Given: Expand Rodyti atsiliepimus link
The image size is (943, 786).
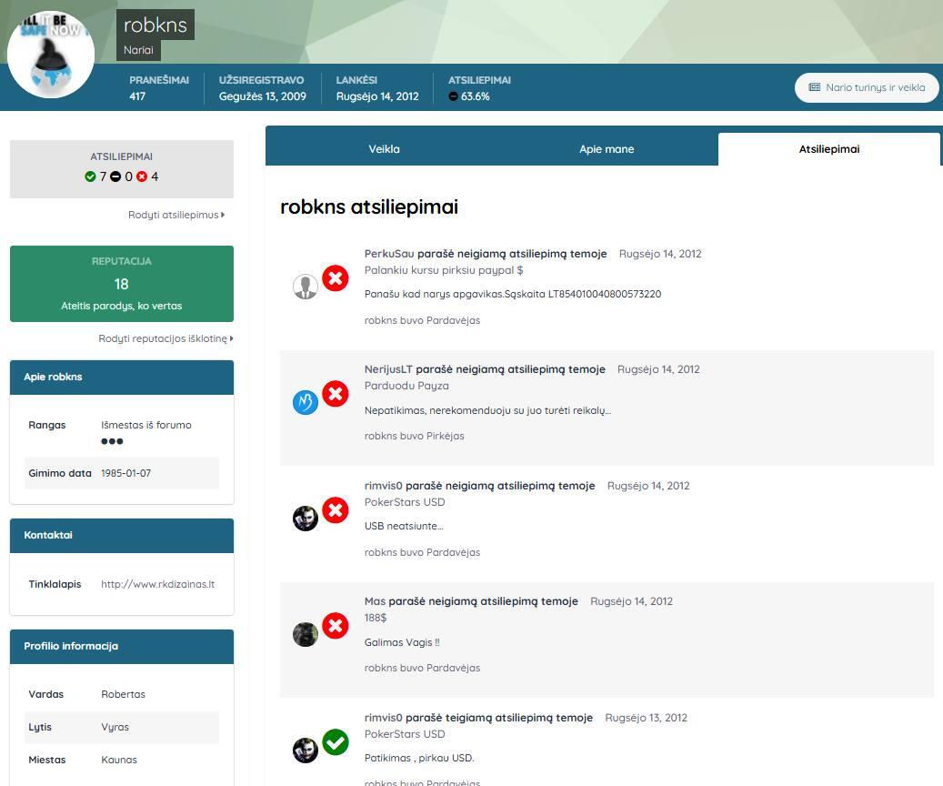Looking at the screenshot, I should 176,215.
